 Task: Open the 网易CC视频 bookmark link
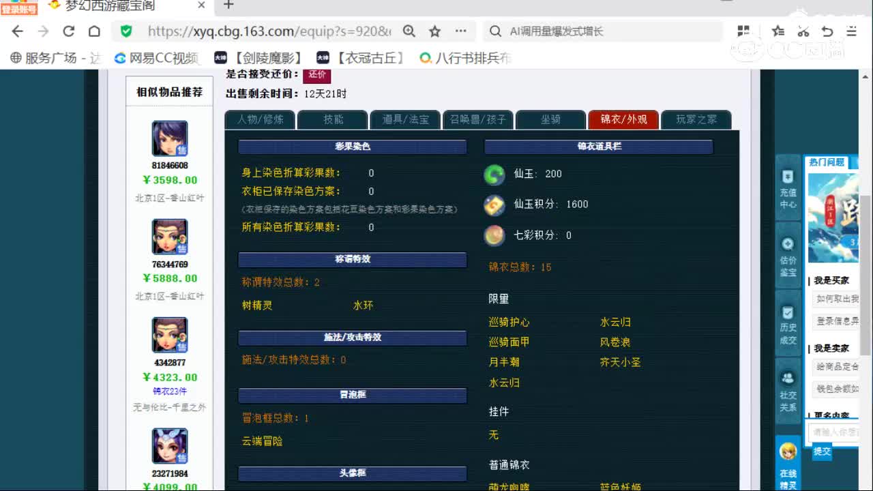point(158,58)
